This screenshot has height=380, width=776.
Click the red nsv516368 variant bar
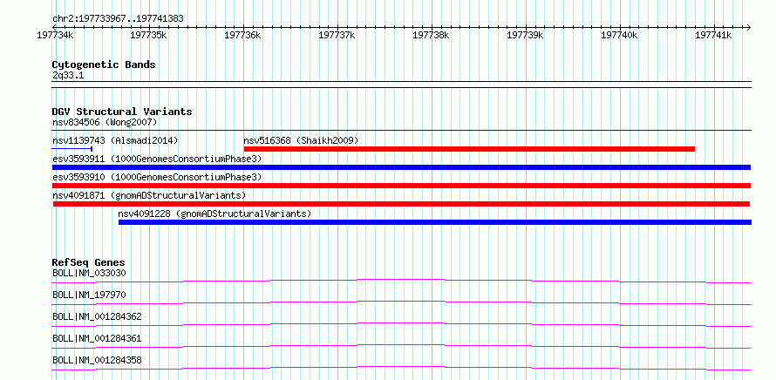pyautogui.click(x=469, y=149)
